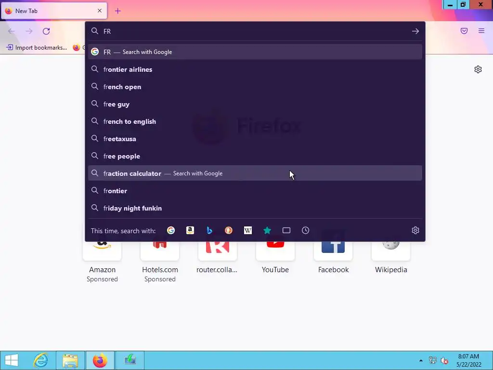Open the Firefox application menu (hamburger)
The image size is (493, 370).
pyautogui.click(x=481, y=31)
